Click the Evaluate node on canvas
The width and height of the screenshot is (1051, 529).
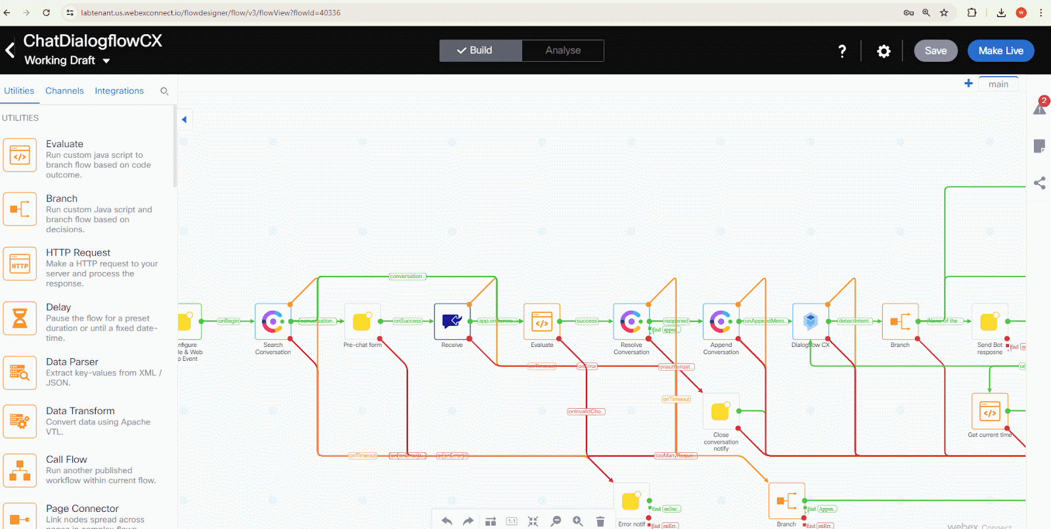[x=542, y=321]
